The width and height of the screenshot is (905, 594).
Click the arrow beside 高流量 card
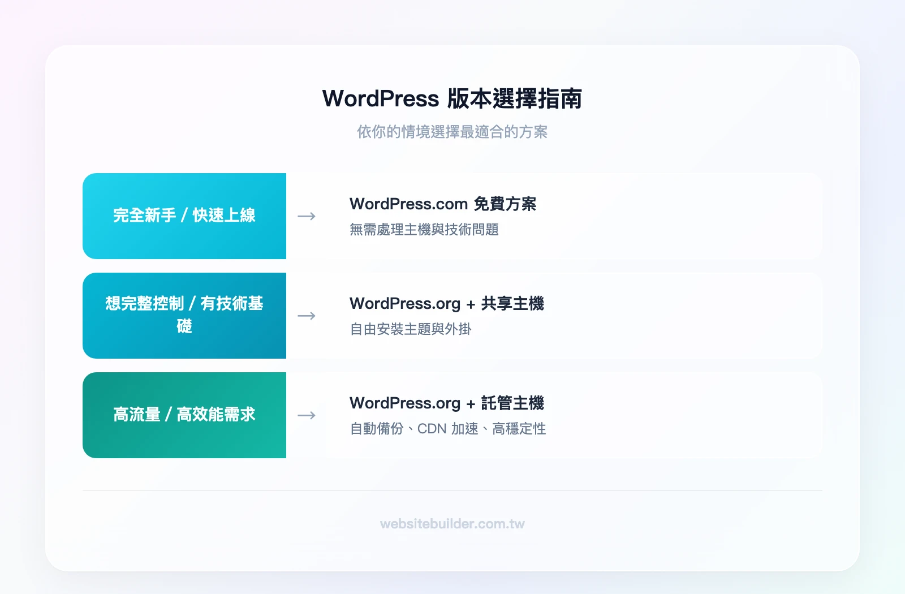point(306,415)
